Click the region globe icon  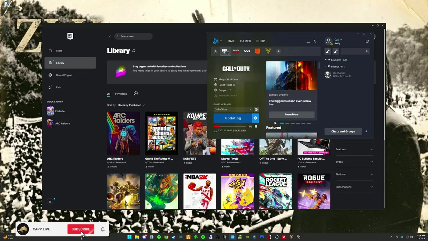256,109
